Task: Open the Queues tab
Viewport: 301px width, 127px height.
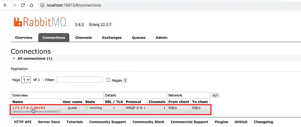Action: (x=139, y=38)
